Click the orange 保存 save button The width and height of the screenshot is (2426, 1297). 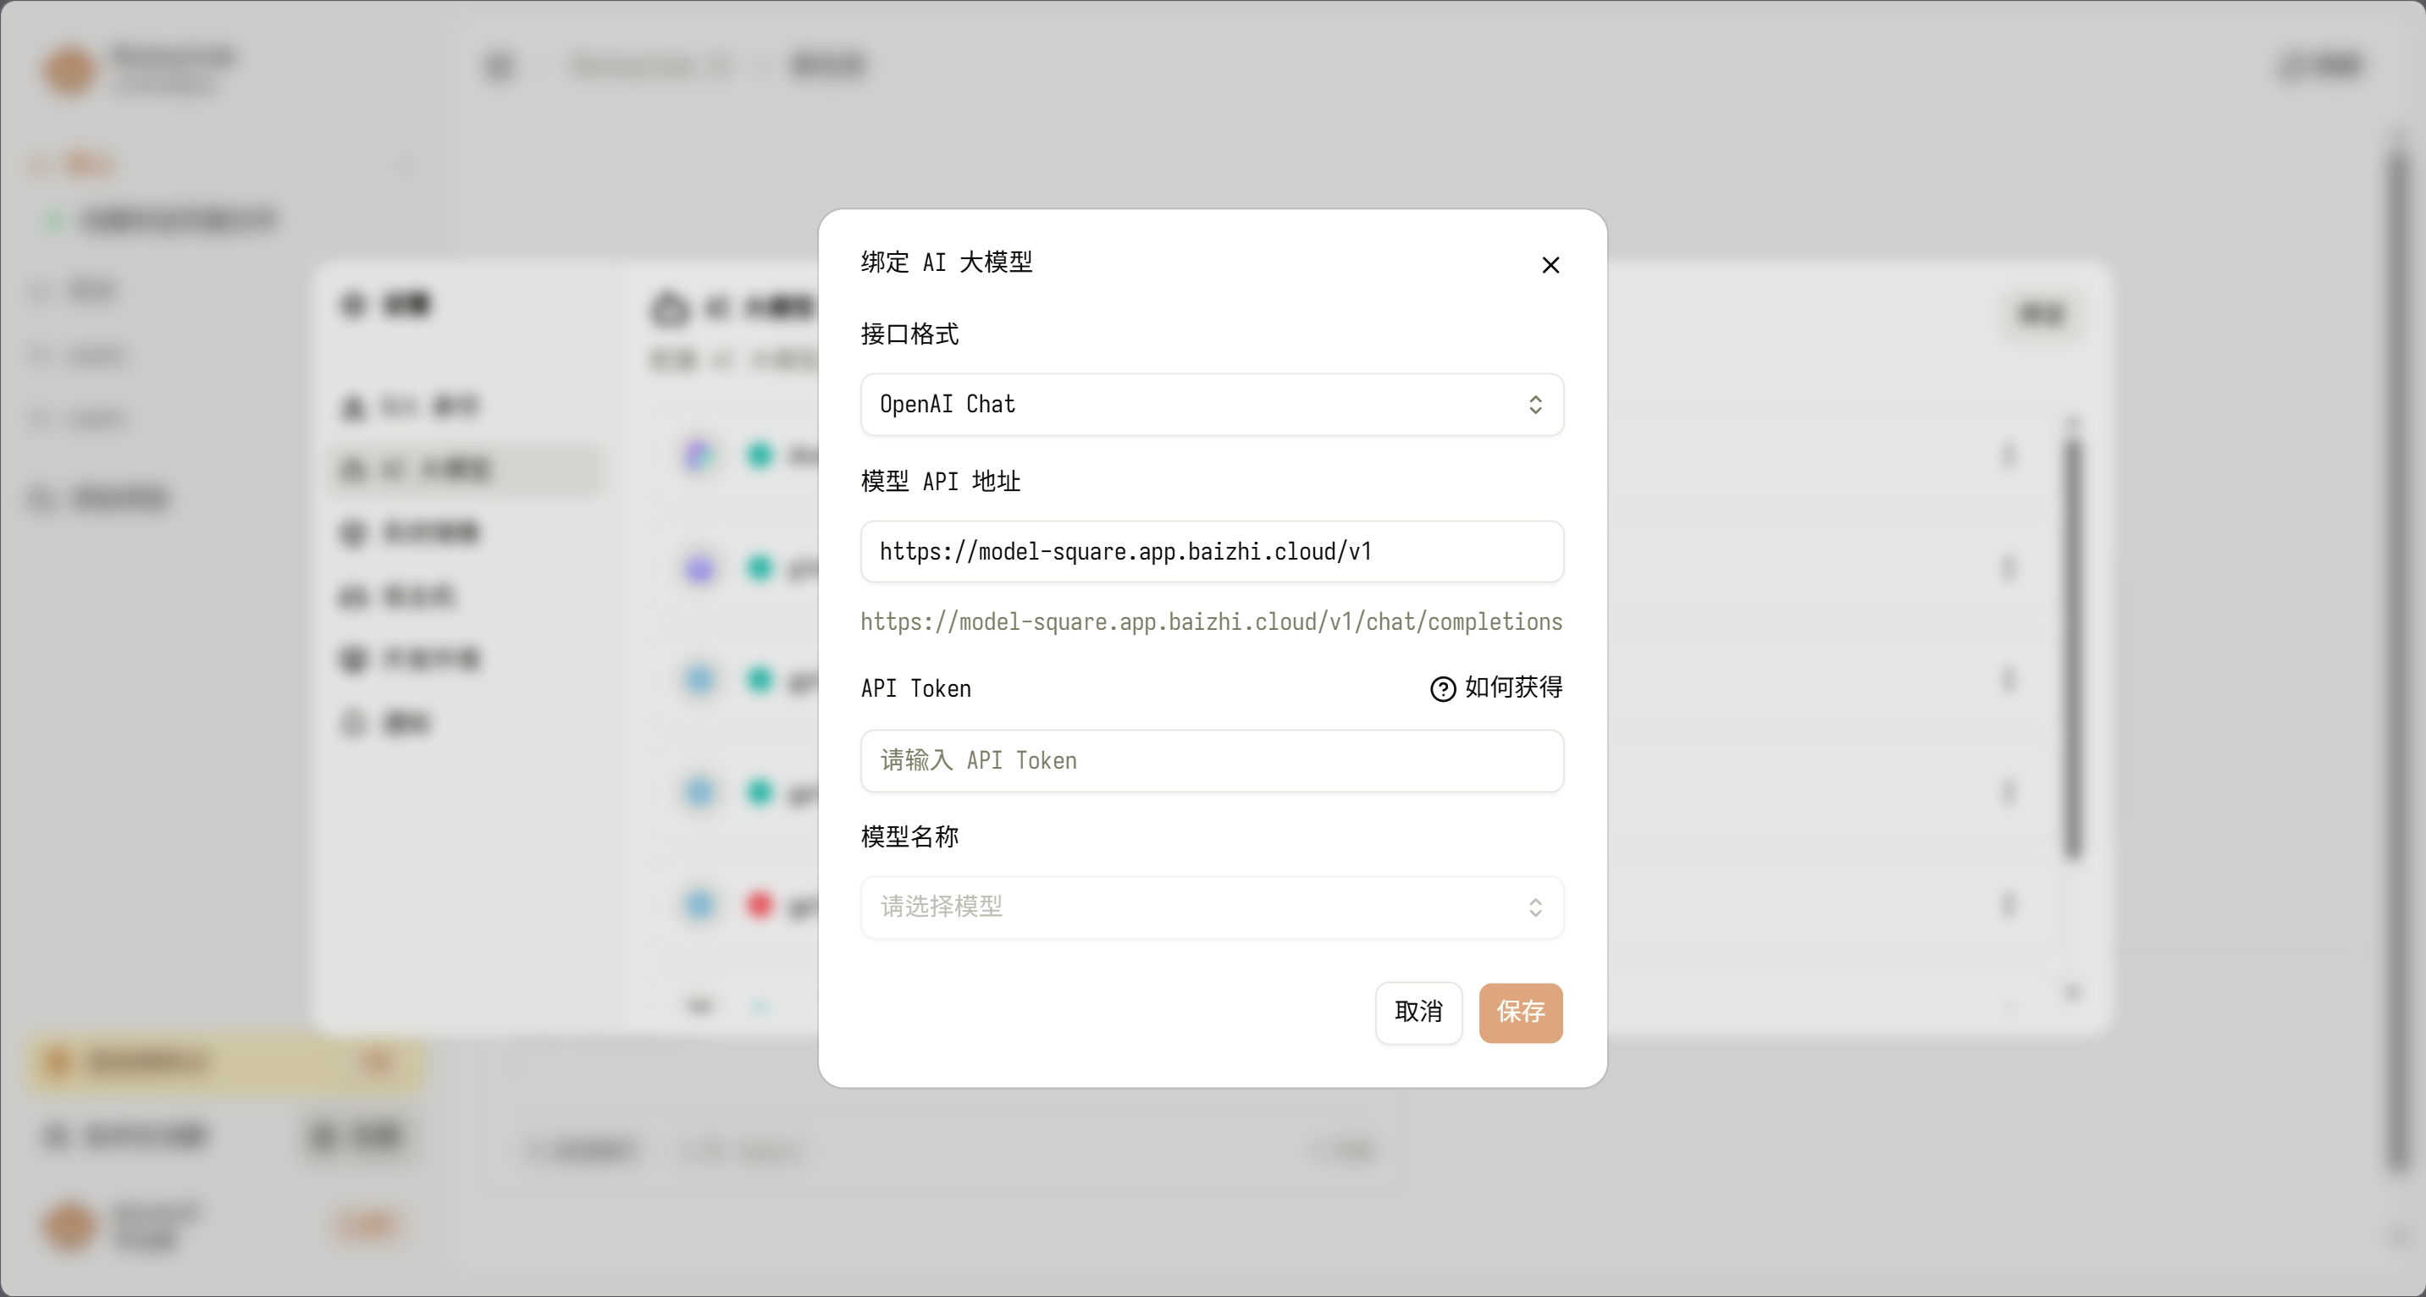pos(1520,1013)
